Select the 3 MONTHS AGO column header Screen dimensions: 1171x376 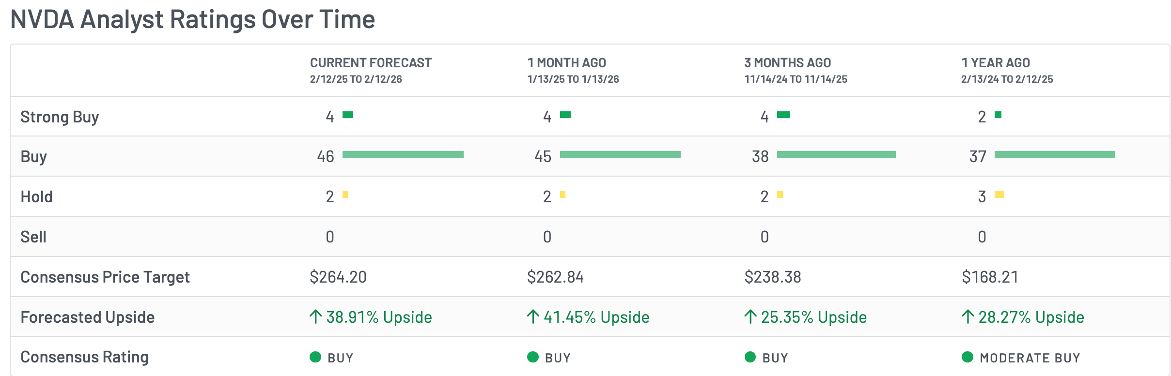click(x=788, y=63)
